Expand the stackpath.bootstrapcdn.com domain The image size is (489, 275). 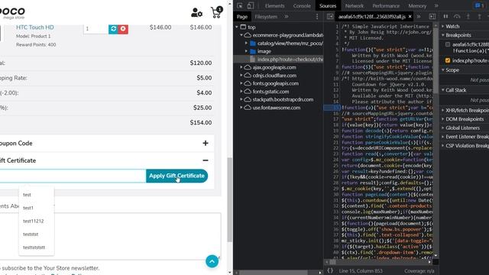241,99
